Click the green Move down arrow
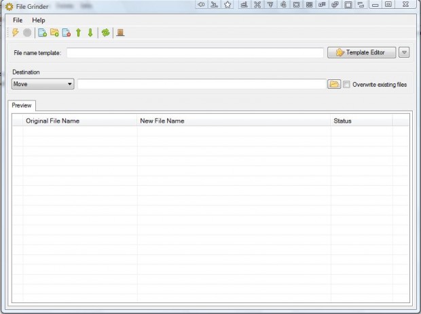This screenshot has height=314, width=421. click(90, 33)
